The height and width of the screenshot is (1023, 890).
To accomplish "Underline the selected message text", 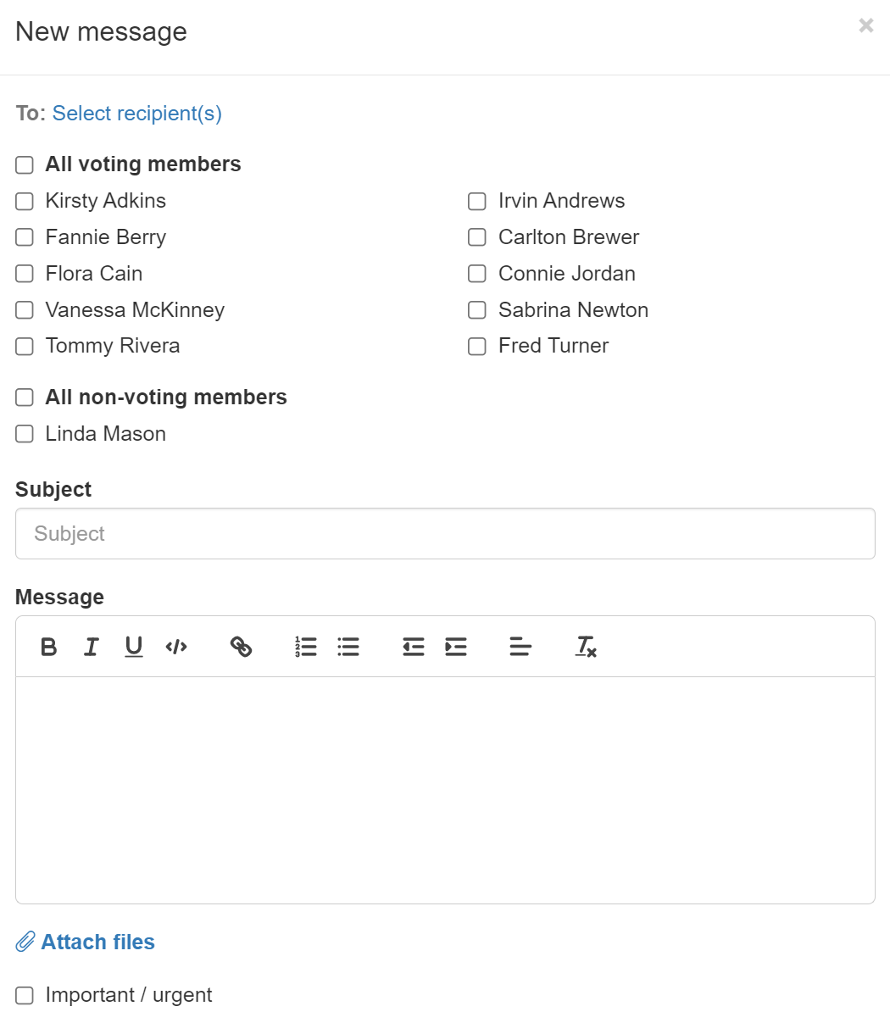I will [134, 647].
